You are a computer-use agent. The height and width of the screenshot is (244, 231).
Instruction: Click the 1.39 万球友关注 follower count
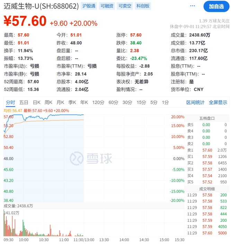[214, 21]
